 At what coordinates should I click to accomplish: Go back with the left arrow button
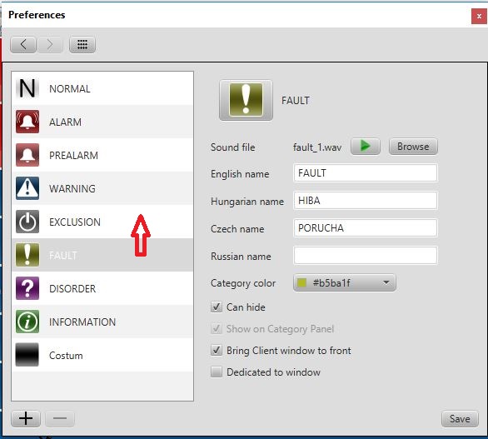23,44
